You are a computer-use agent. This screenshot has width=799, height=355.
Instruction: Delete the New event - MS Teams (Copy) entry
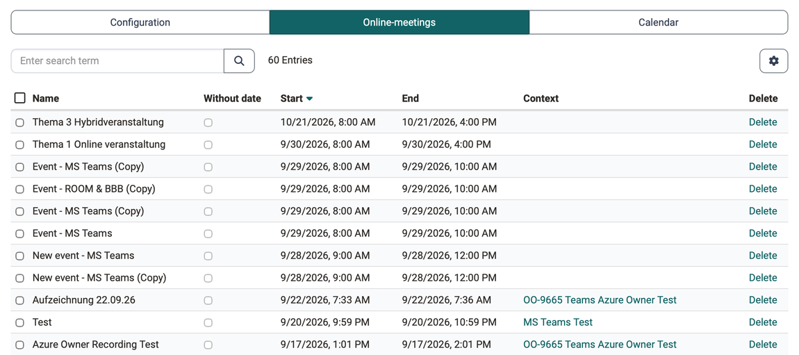point(763,278)
